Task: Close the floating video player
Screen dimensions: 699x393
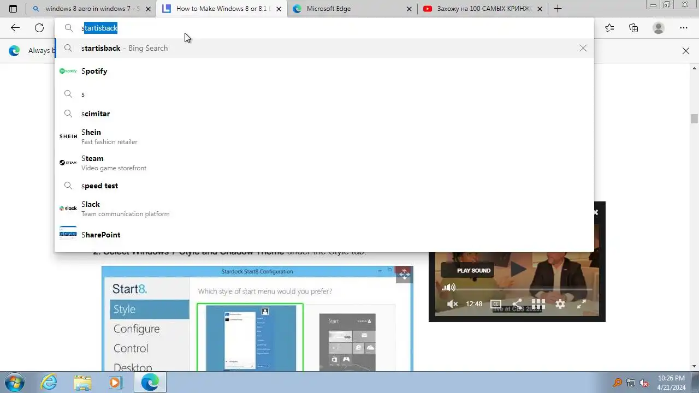Action: point(596,212)
